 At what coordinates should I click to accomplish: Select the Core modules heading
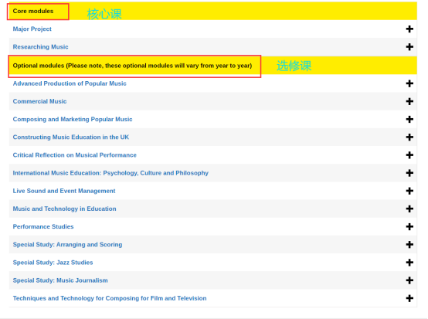click(33, 11)
